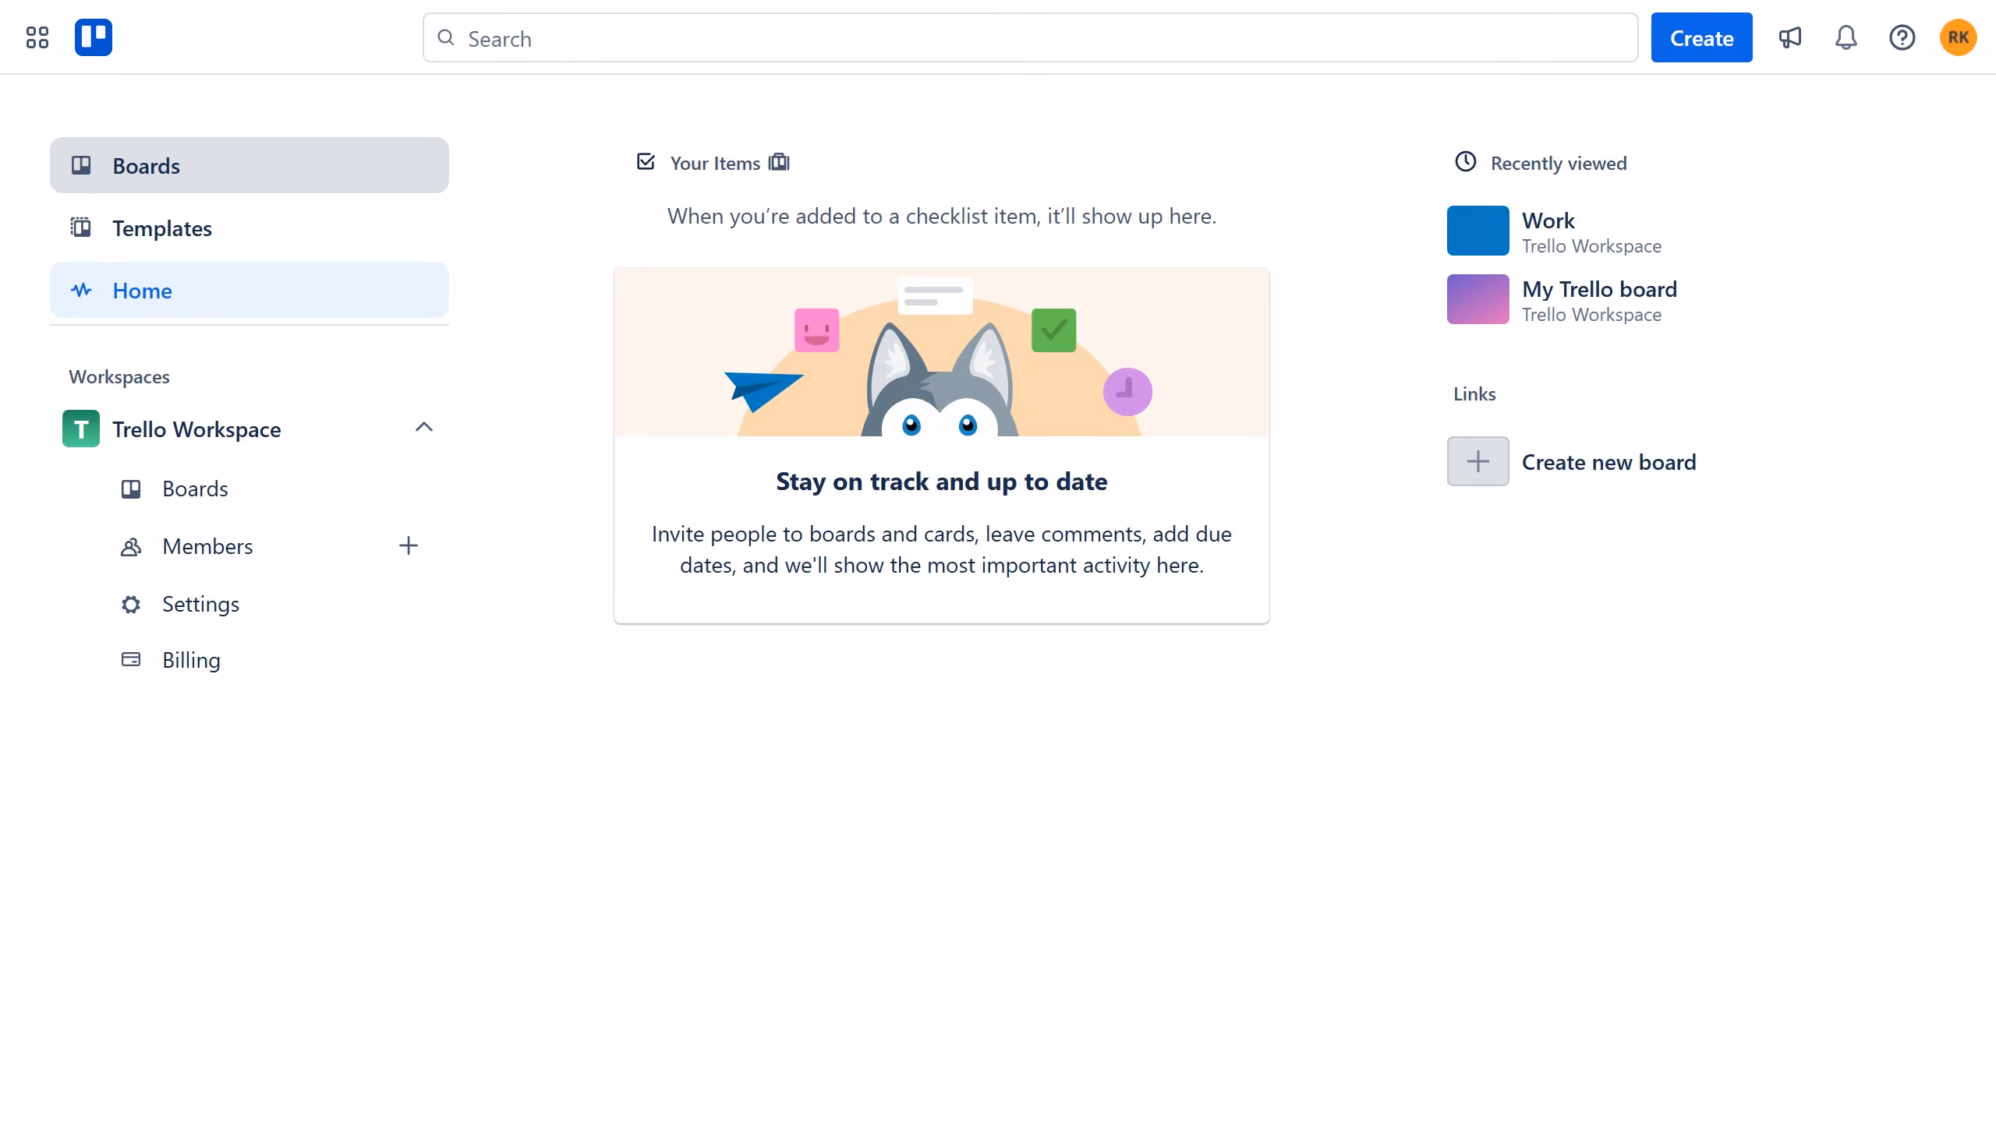
Task: Collapse the Trello Workspace section
Action: pyautogui.click(x=424, y=427)
